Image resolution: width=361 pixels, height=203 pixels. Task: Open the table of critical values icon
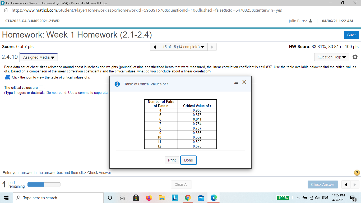[x=7, y=77]
